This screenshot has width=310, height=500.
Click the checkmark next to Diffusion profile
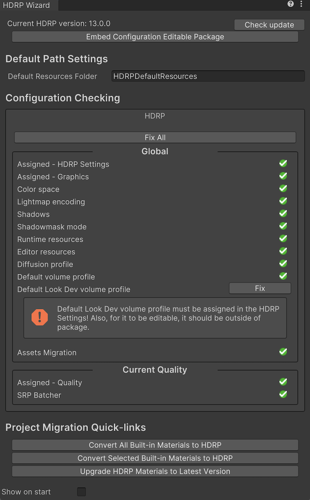click(283, 263)
